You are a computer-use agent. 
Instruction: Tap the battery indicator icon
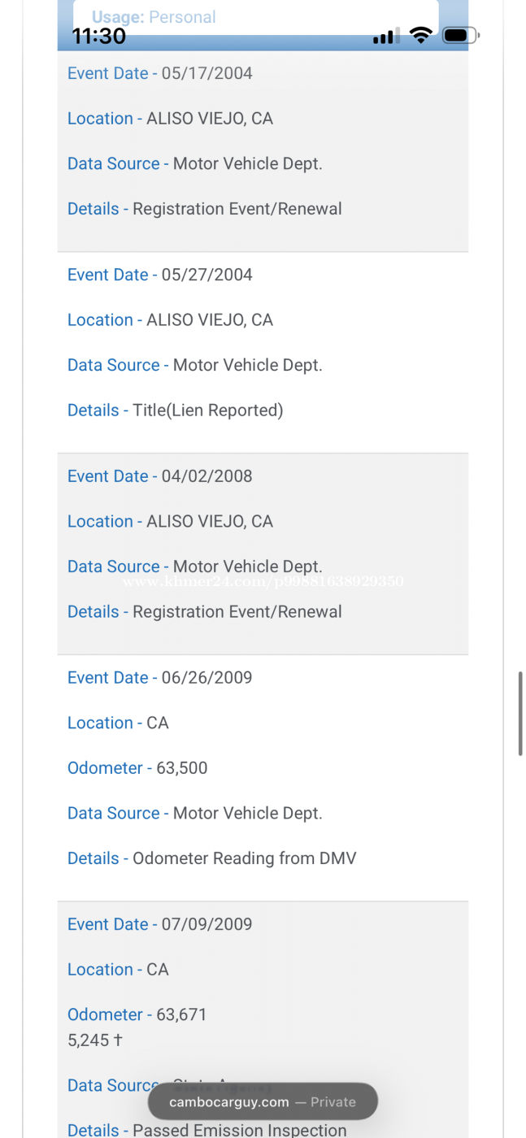(x=460, y=36)
